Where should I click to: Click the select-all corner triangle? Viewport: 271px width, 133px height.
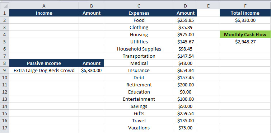point(5,6)
